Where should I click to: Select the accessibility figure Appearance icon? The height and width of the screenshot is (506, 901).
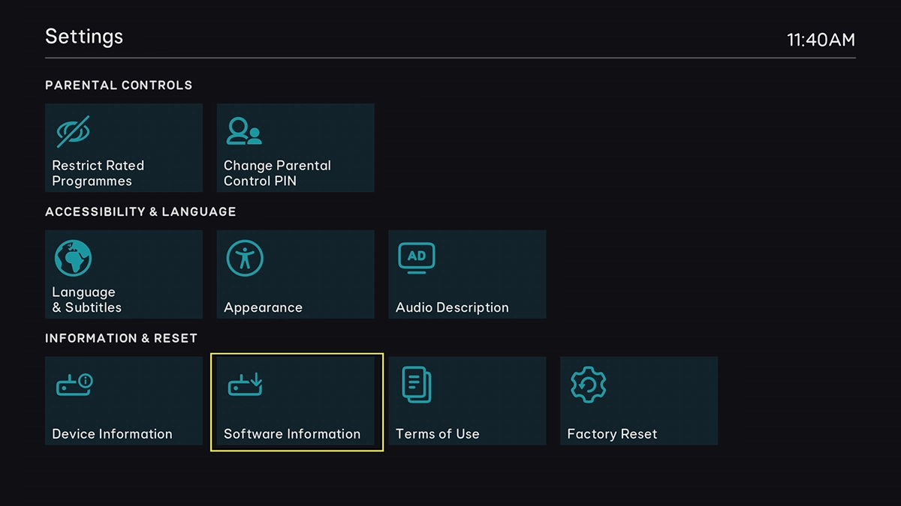pos(244,256)
